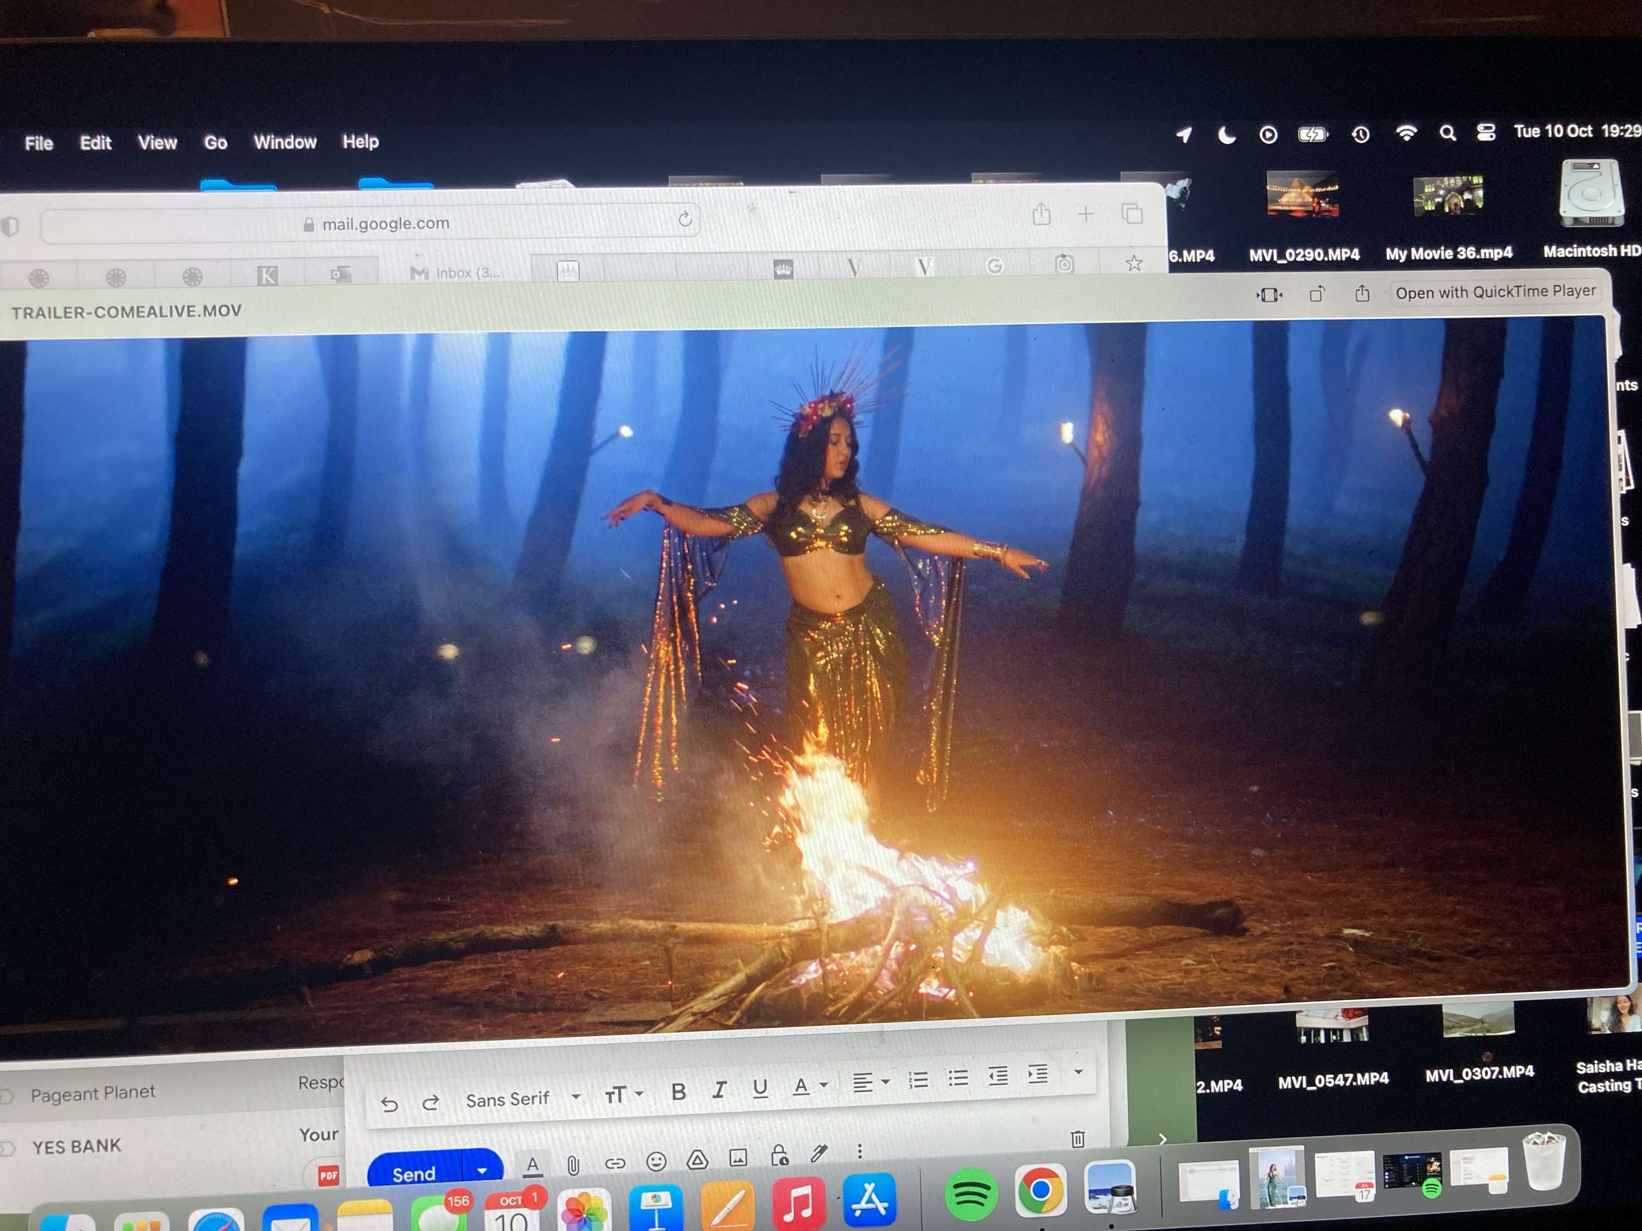Open the Window menu
The width and height of the screenshot is (1642, 1231).
(285, 142)
